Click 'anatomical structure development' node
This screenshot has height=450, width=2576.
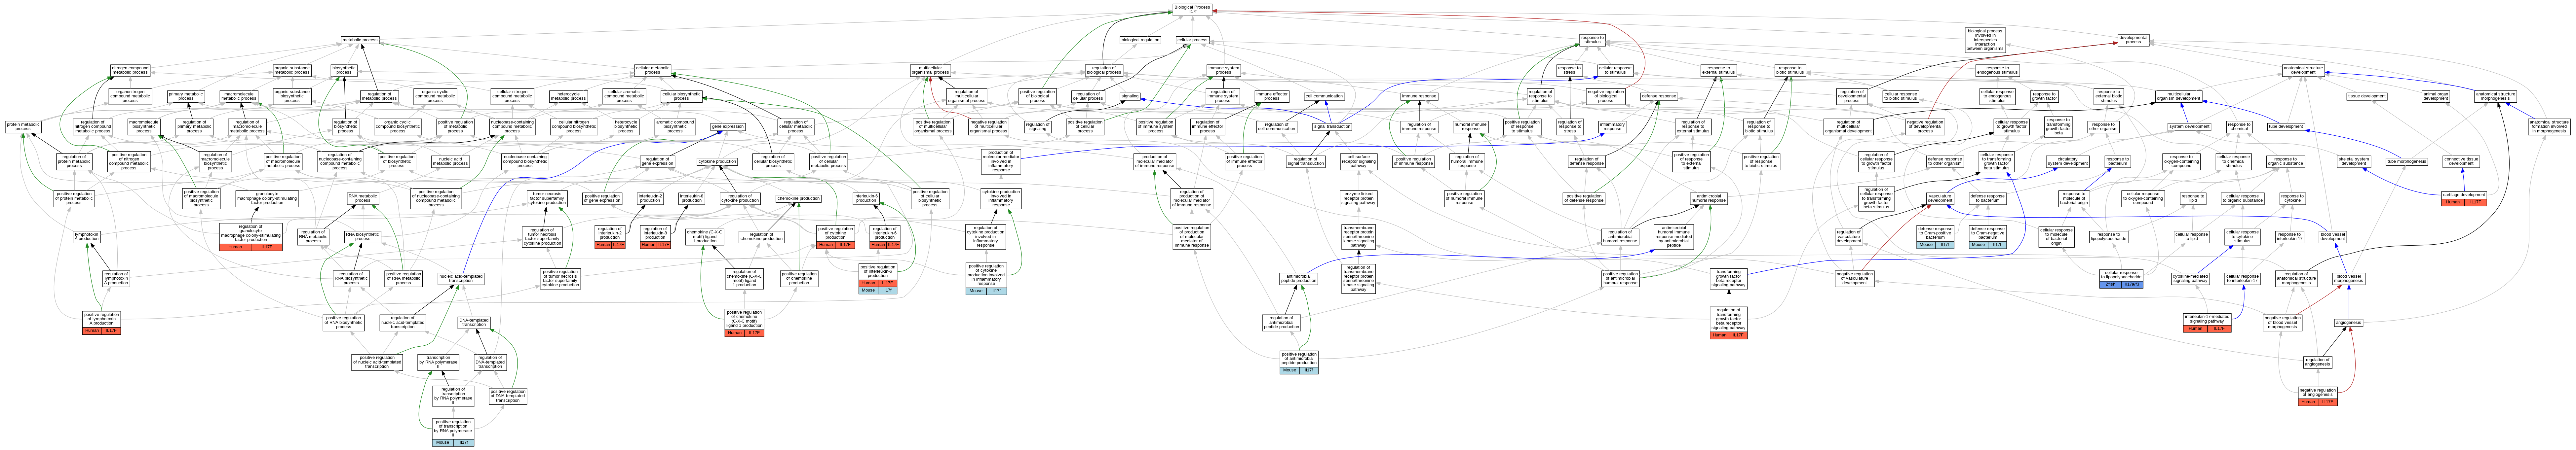(2303, 70)
